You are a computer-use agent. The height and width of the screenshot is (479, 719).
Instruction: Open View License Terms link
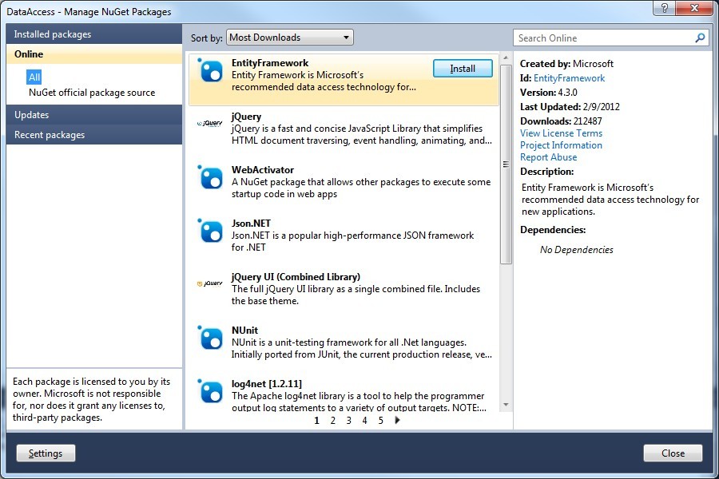562,133
